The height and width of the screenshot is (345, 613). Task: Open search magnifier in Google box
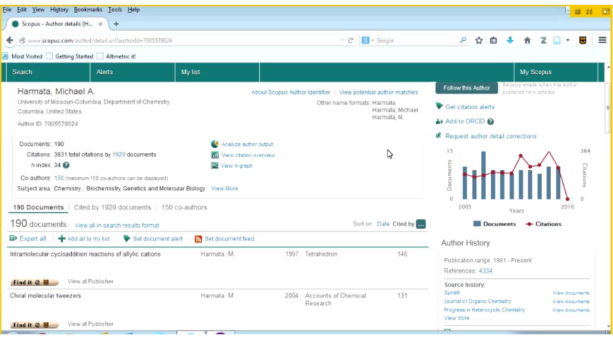click(x=463, y=40)
